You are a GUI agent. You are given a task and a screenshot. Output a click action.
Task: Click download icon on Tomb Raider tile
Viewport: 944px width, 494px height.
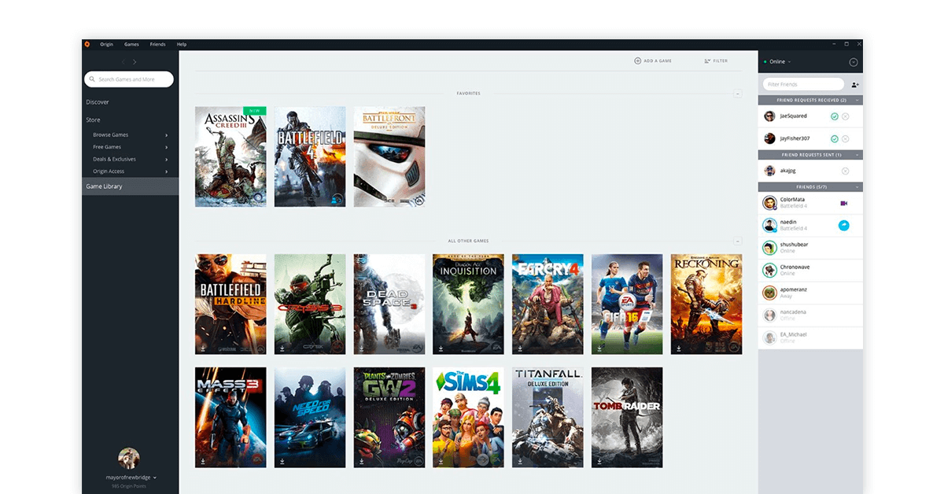[599, 460]
